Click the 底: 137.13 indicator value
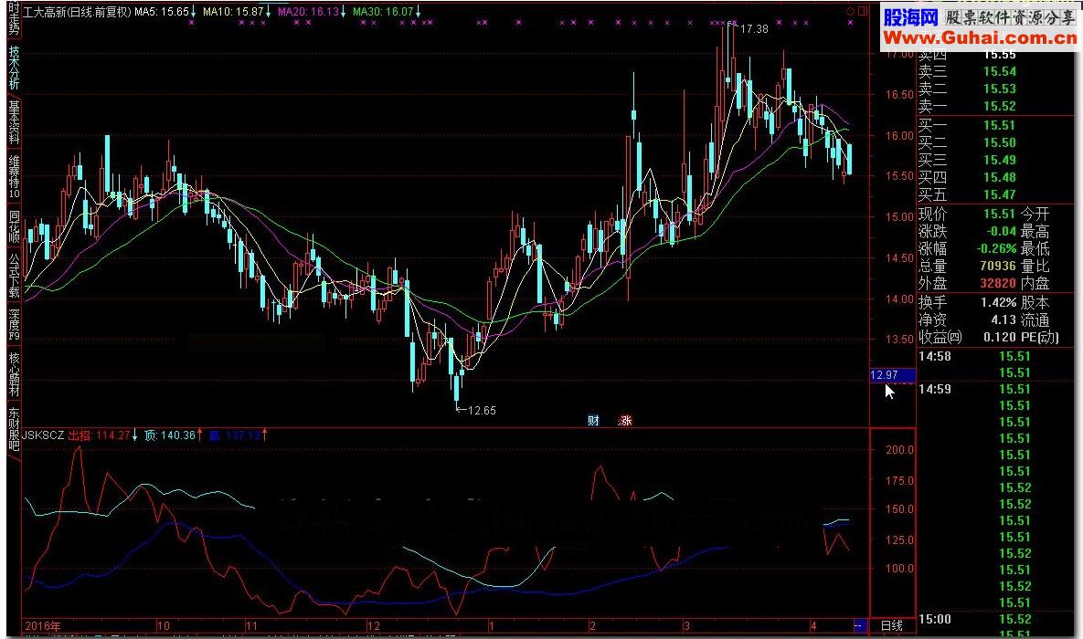Viewport: 1083px width, 639px height. tap(237, 435)
